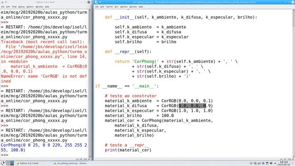The image size is (295, 166).
Task: Click the virtual desktop pager in taskbar
Action: [x=10, y=163]
